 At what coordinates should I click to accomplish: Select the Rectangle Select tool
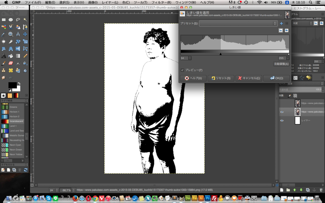4,20
